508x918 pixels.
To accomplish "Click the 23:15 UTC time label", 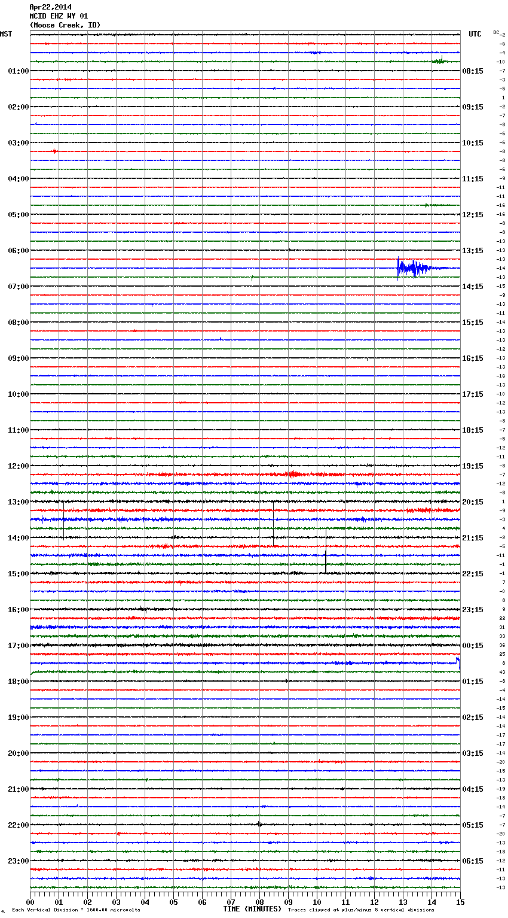I will (x=473, y=610).
